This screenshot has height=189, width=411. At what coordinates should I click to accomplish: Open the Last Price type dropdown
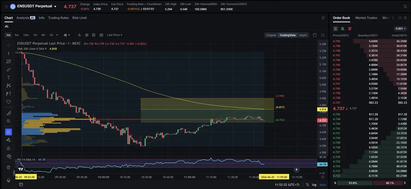[x=114, y=35]
